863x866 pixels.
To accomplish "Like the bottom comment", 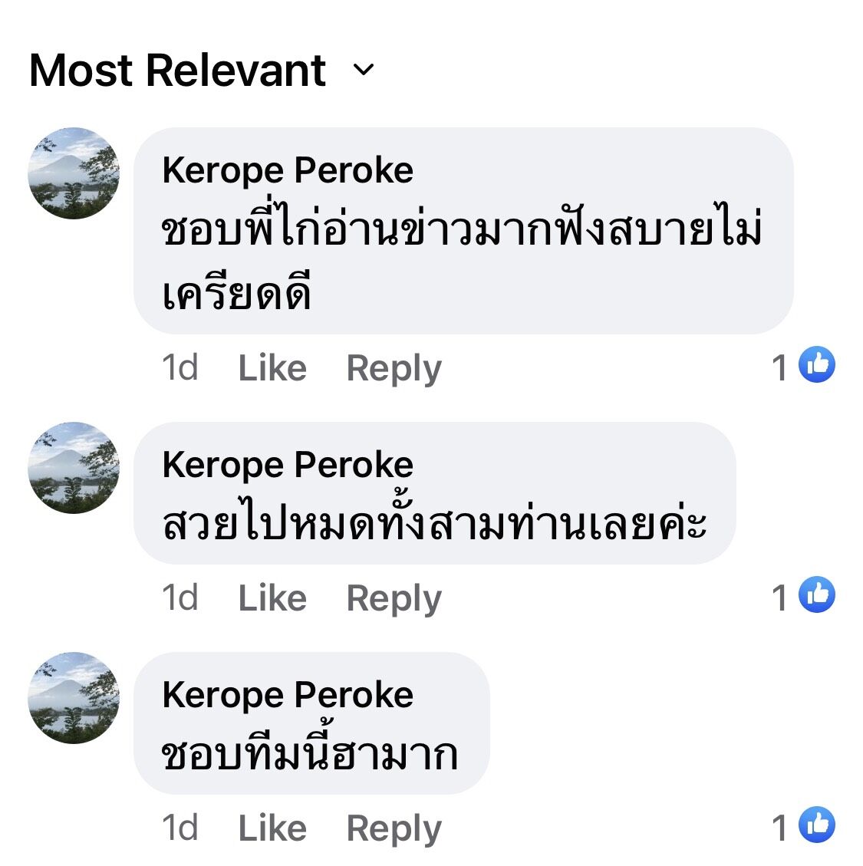I will pyautogui.click(x=272, y=827).
